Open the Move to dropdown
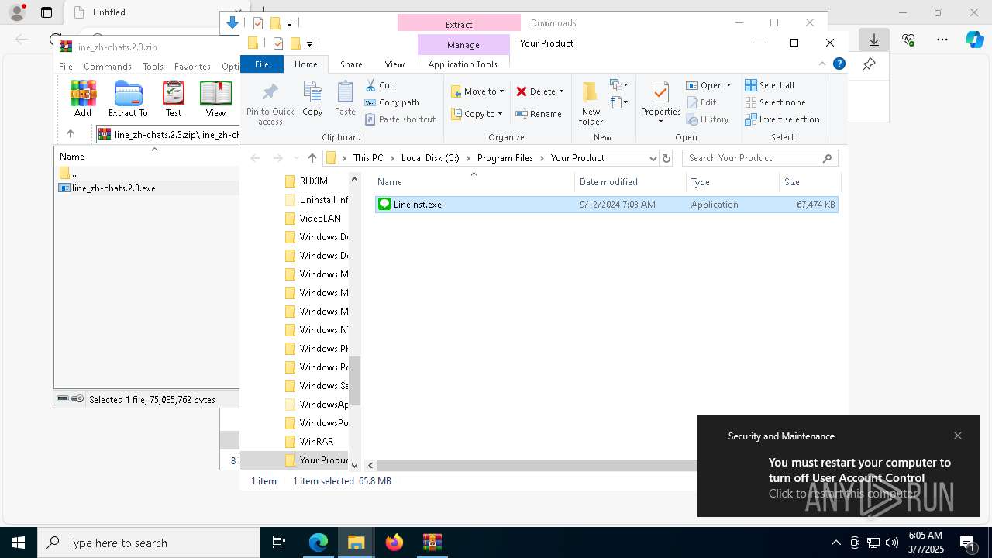Screen dimensions: 992x558 tap(477, 91)
